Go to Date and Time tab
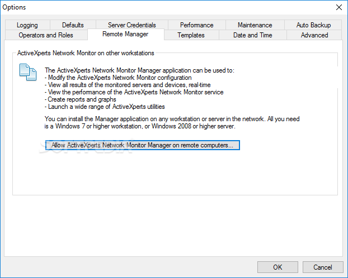Image resolution: width=348 pixels, height=278 pixels. pyautogui.click(x=252, y=35)
